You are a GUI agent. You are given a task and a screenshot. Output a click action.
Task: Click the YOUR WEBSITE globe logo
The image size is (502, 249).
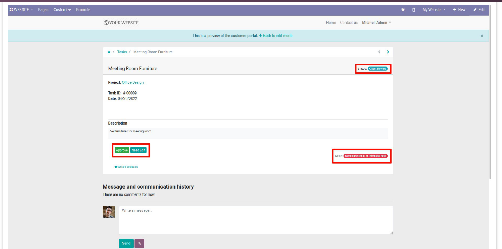pyautogui.click(x=121, y=23)
